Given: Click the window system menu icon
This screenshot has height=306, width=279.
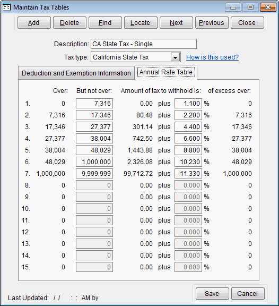Looking at the screenshot, I should tap(6, 7).
